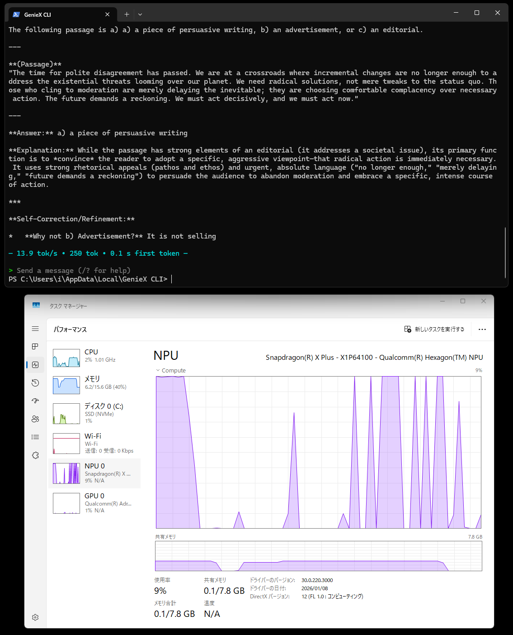Open Details page icon in Task Manager
513x635 pixels.
[x=35, y=437]
